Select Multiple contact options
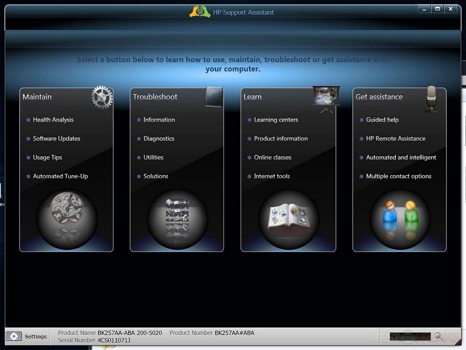The image size is (466, 350). [399, 176]
